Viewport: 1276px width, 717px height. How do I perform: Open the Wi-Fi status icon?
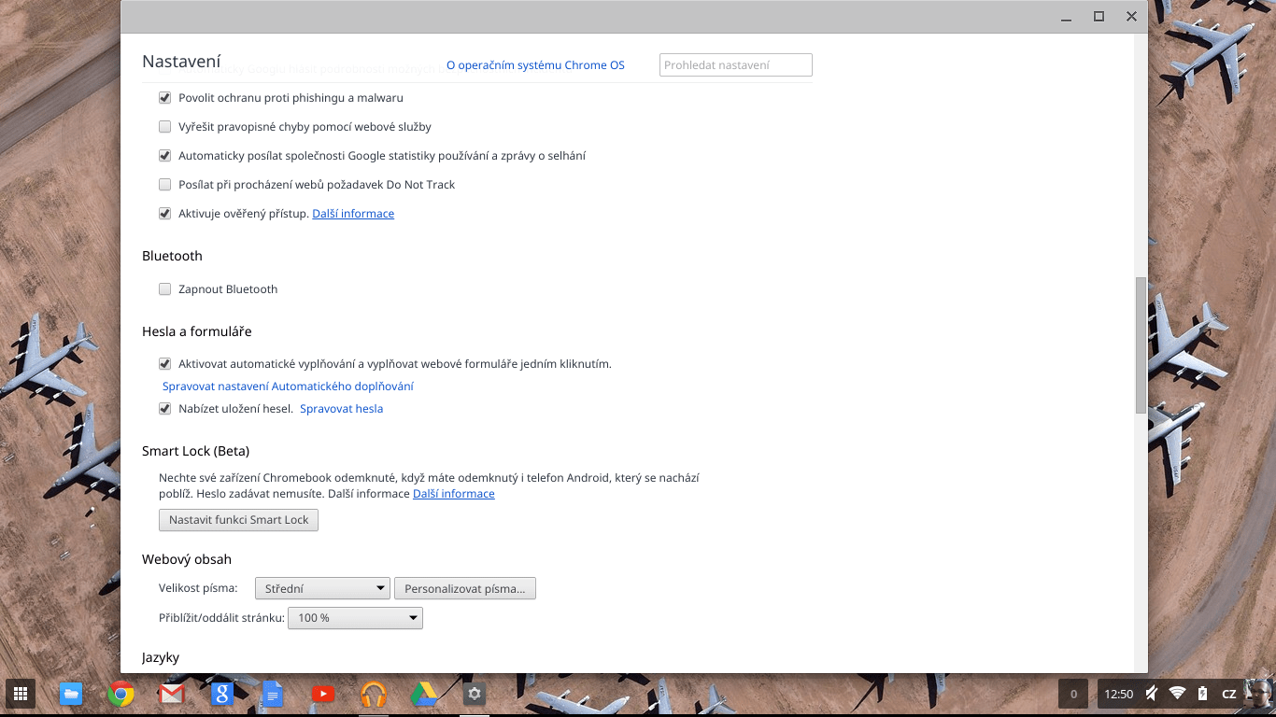[x=1177, y=694]
